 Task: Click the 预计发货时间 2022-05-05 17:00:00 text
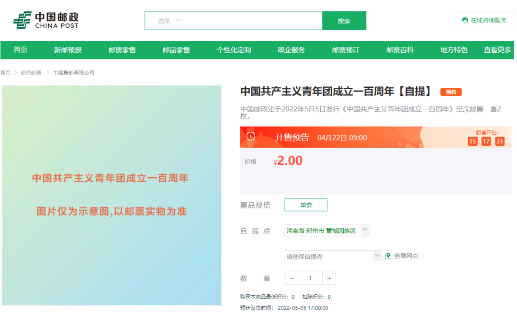tap(284, 308)
